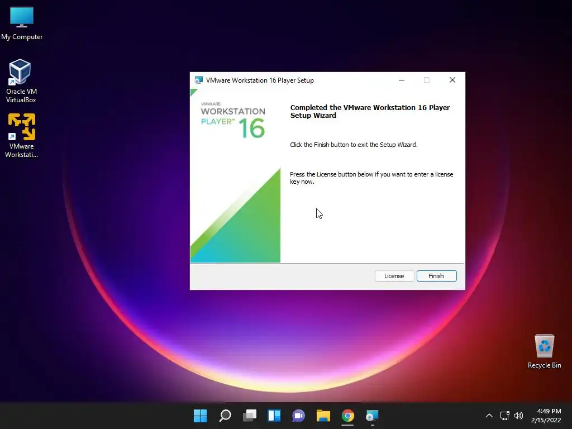Open taskbar Search
The image size is (572, 429).
point(225,416)
